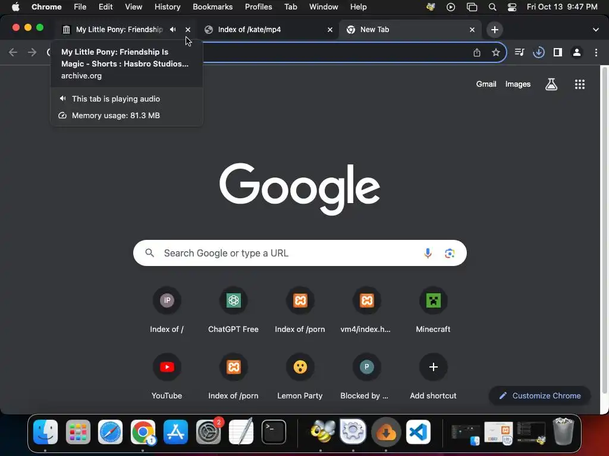Open the Minecraft shortcut
This screenshot has width=609, height=456.
[433, 310]
